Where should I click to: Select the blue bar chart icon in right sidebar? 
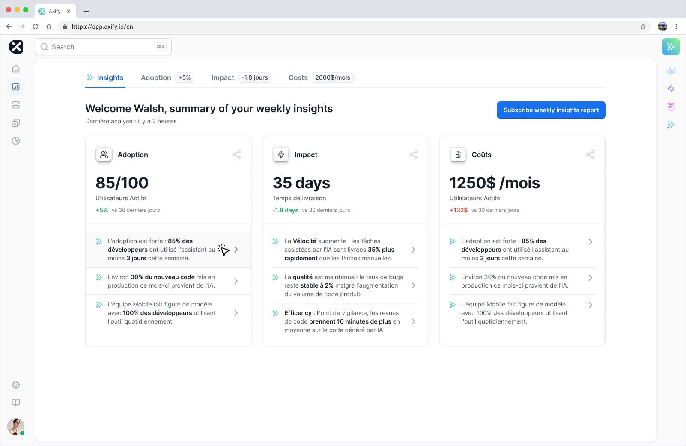tap(671, 71)
